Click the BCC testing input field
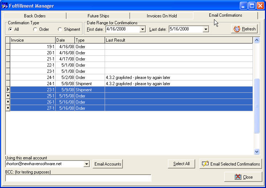Screen dimensions: 266x188 click(78, 178)
